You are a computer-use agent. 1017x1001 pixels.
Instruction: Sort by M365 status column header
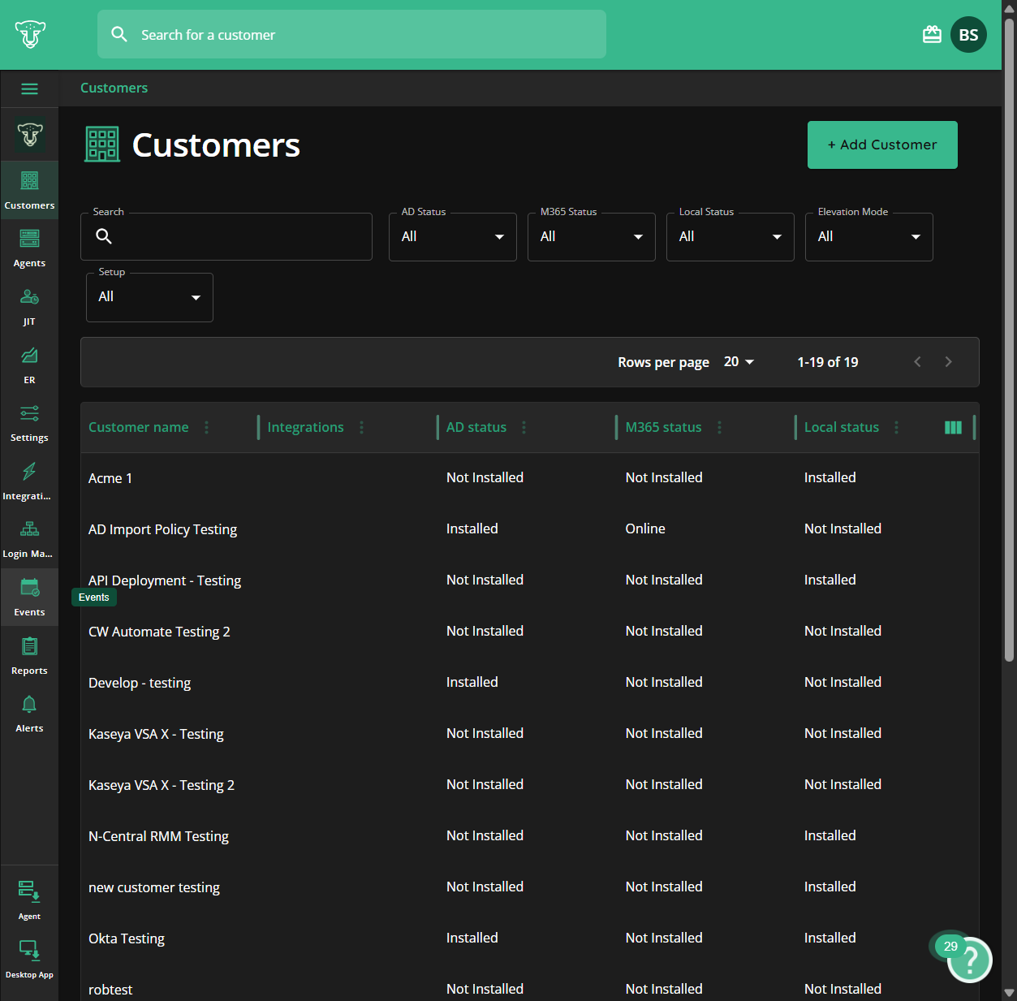click(663, 427)
